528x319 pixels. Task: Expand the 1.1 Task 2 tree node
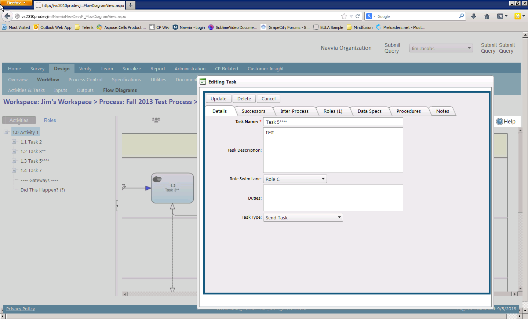14,142
